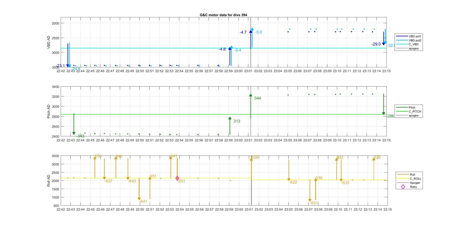Click the -5.4 annotation on VBD plot
This screenshot has width=467, height=231.
(x=238, y=50)
